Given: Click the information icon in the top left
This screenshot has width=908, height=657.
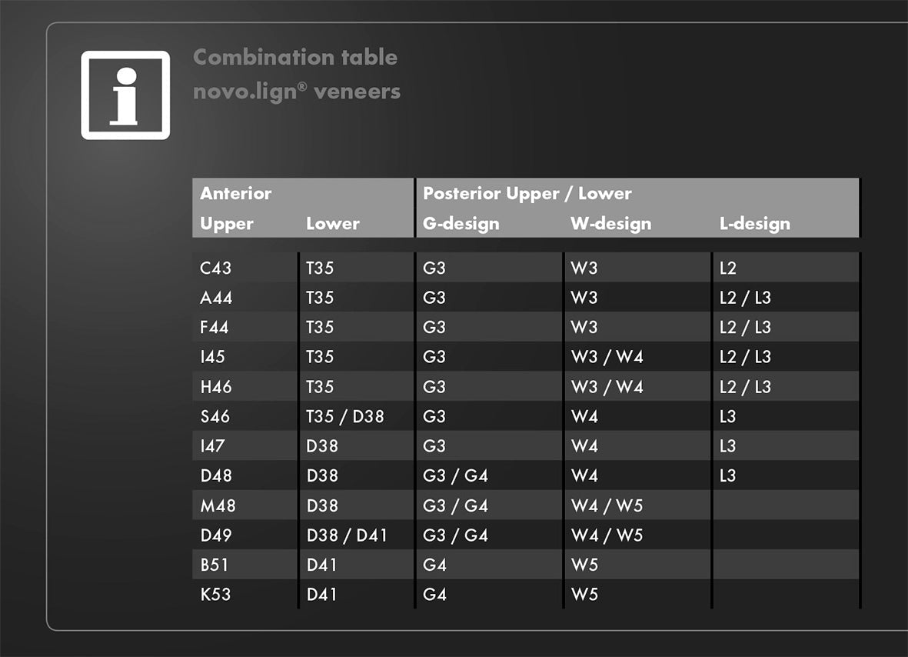Looking at the screenshot, I should click(126, 95).
